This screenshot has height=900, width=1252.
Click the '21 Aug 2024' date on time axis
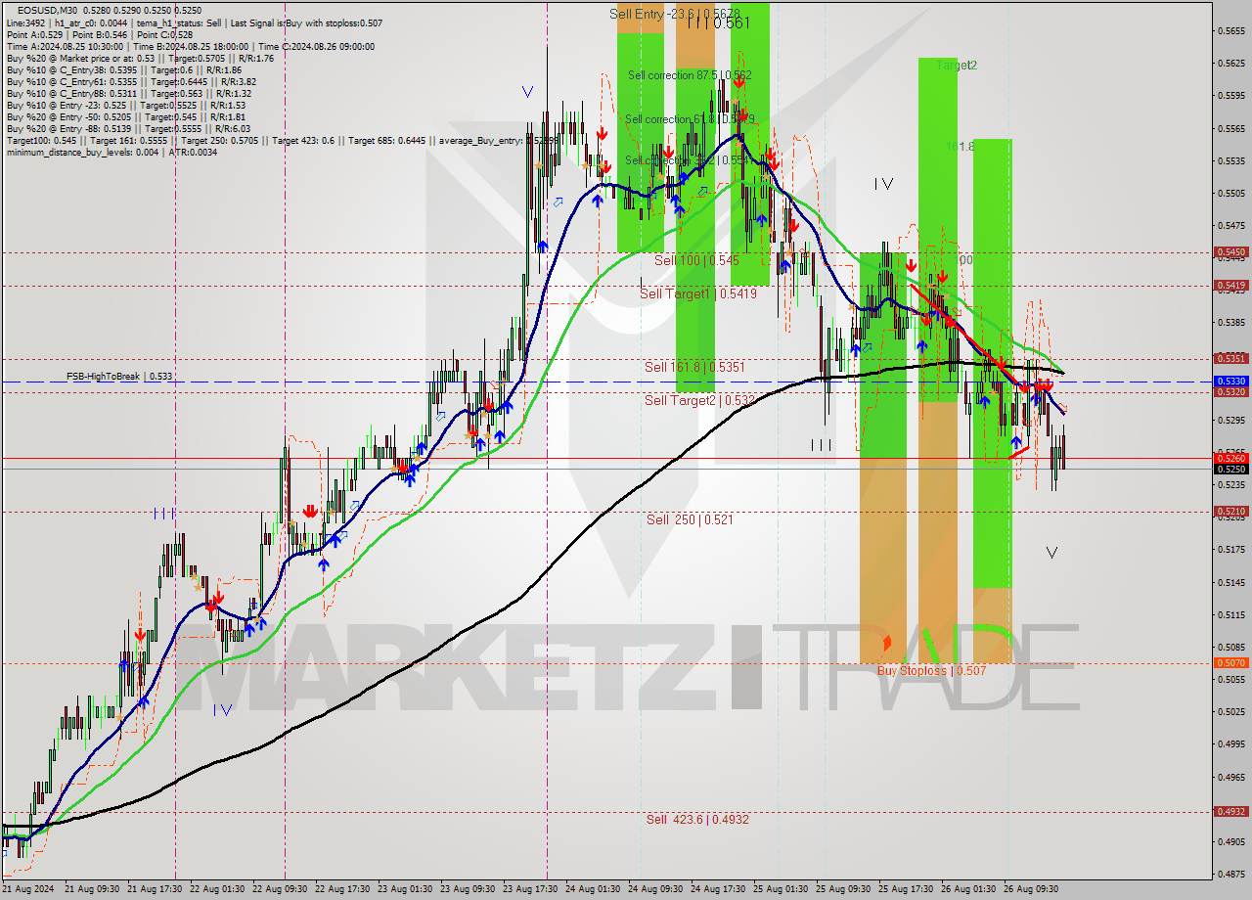(x=27, y=889)
